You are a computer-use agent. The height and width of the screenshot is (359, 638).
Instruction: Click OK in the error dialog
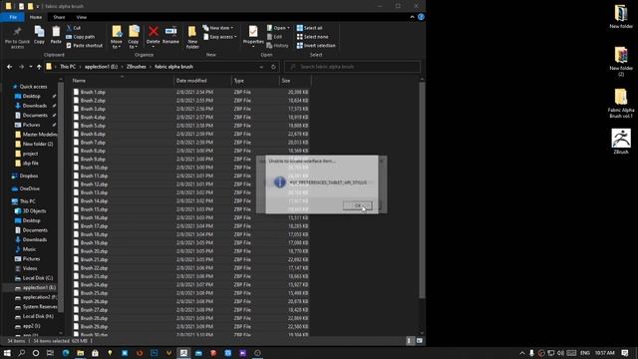point(357,205)
